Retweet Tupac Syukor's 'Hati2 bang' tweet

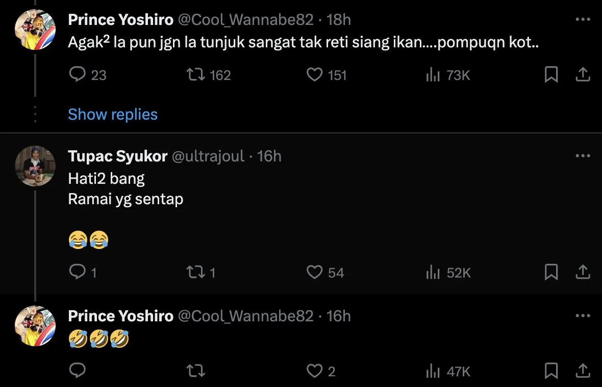[x=195, y=272]
